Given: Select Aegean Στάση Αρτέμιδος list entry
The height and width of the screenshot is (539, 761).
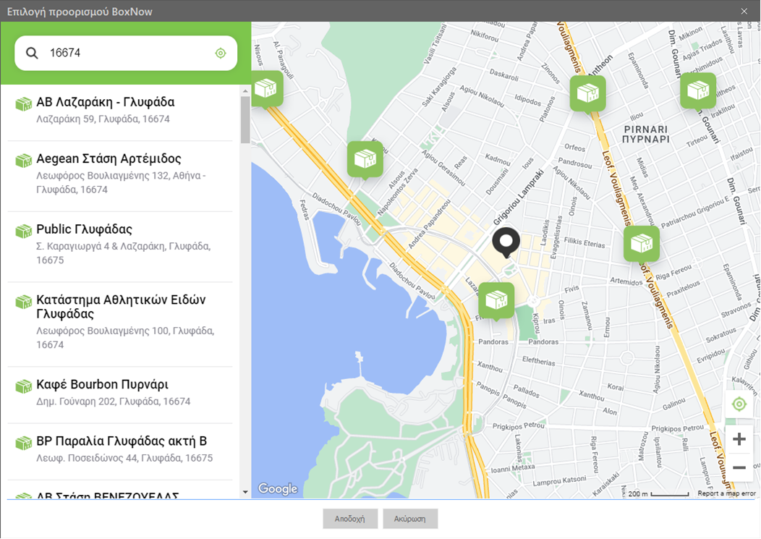Looking at the screenshot, I should 120,174.
